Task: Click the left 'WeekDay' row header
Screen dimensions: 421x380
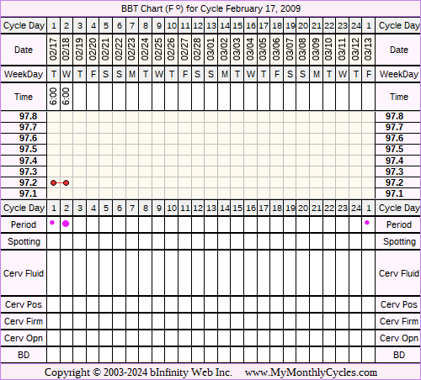Action: (24, 74)
